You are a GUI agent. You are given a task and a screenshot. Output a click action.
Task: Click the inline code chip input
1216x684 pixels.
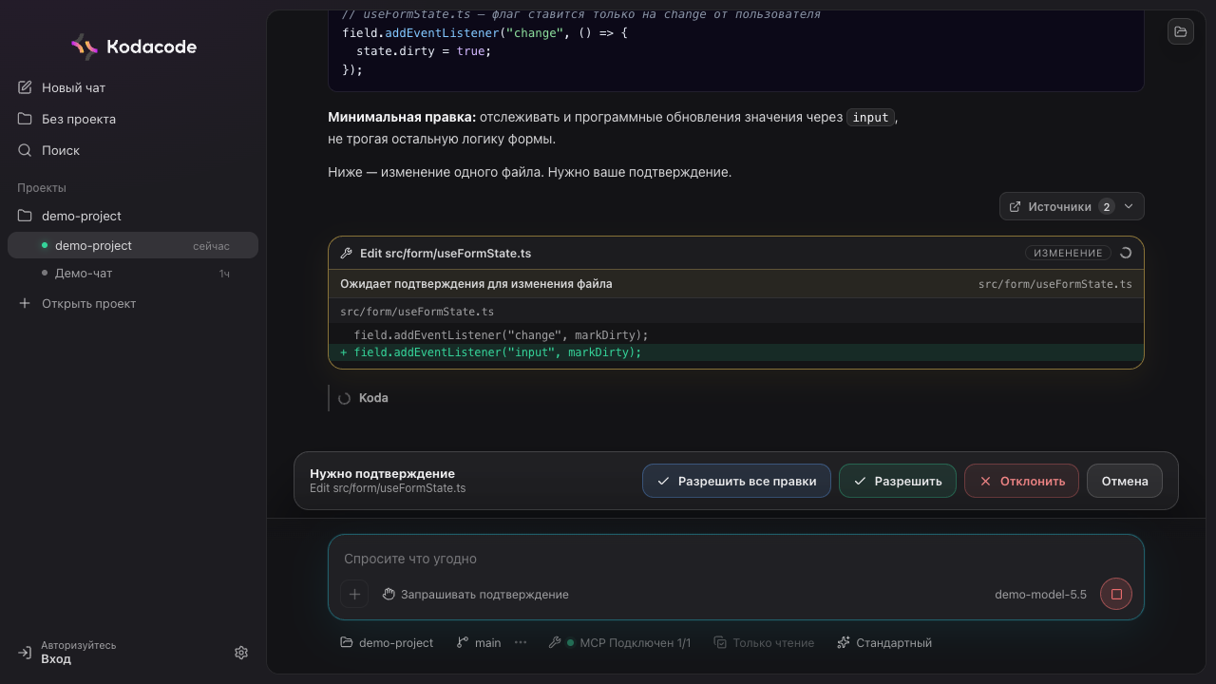pyautogui.click(x=870, y=118)
